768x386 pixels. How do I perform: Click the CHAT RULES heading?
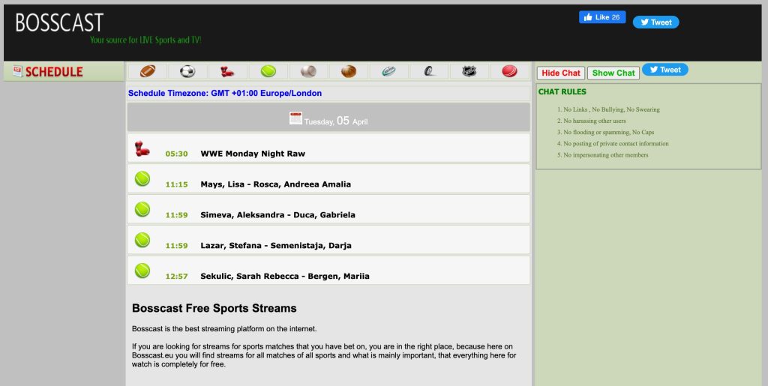click(562, 91)
